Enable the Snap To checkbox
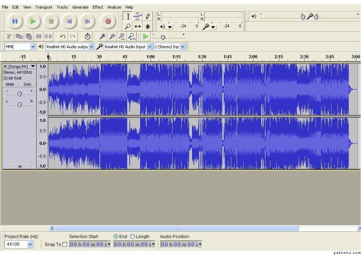This screenshot has height=255, width=361. point(64,245)
